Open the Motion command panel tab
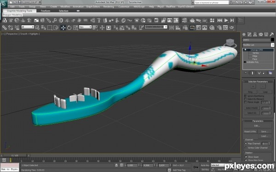 (261, 34)
